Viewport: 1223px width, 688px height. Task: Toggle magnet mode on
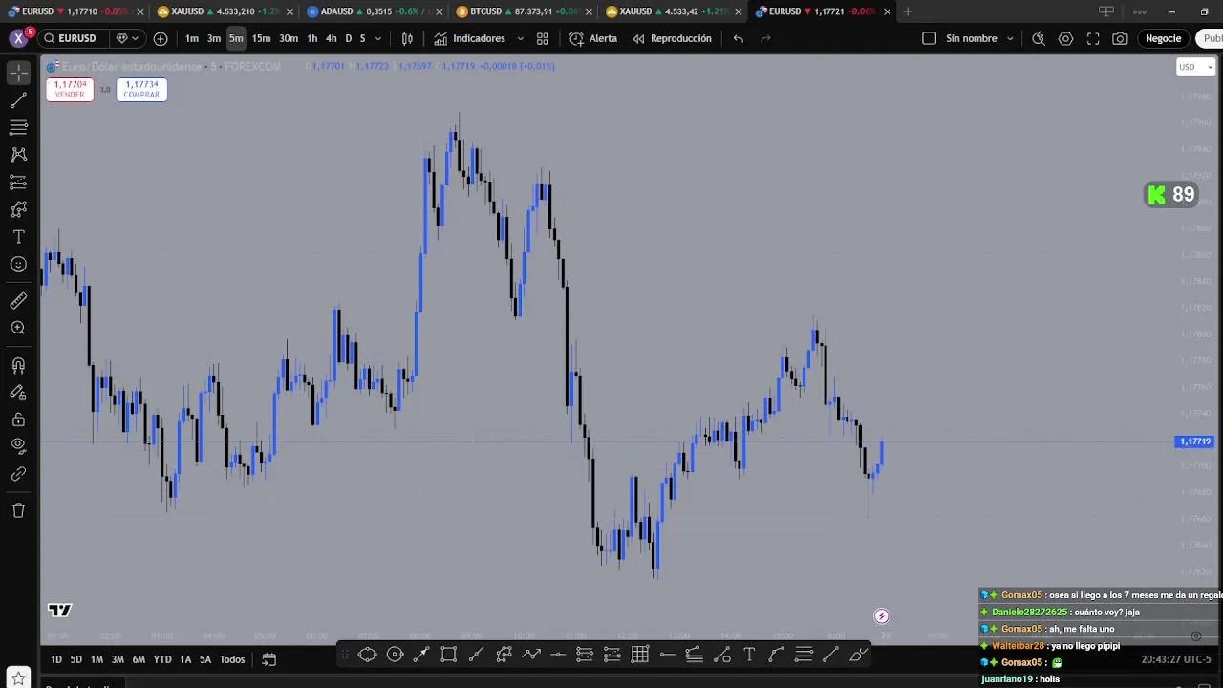pos(18,365)
